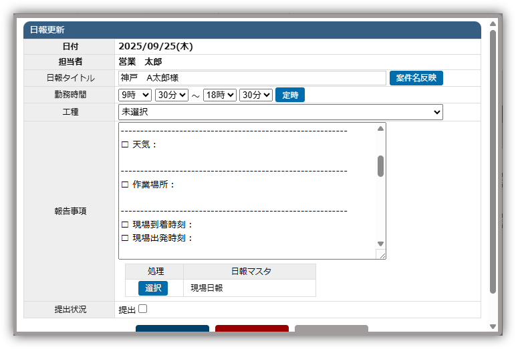
Task: Click the up arrow of the report textarea scrollbar
Action: tap(380, 129)
